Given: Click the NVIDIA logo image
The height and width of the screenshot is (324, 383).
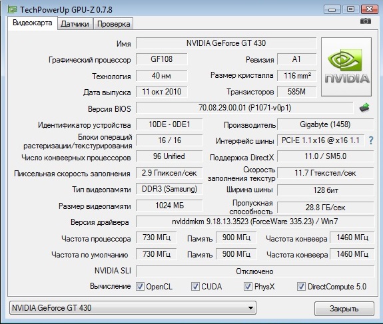Looking at the screenshot, I should coord(346,67).
